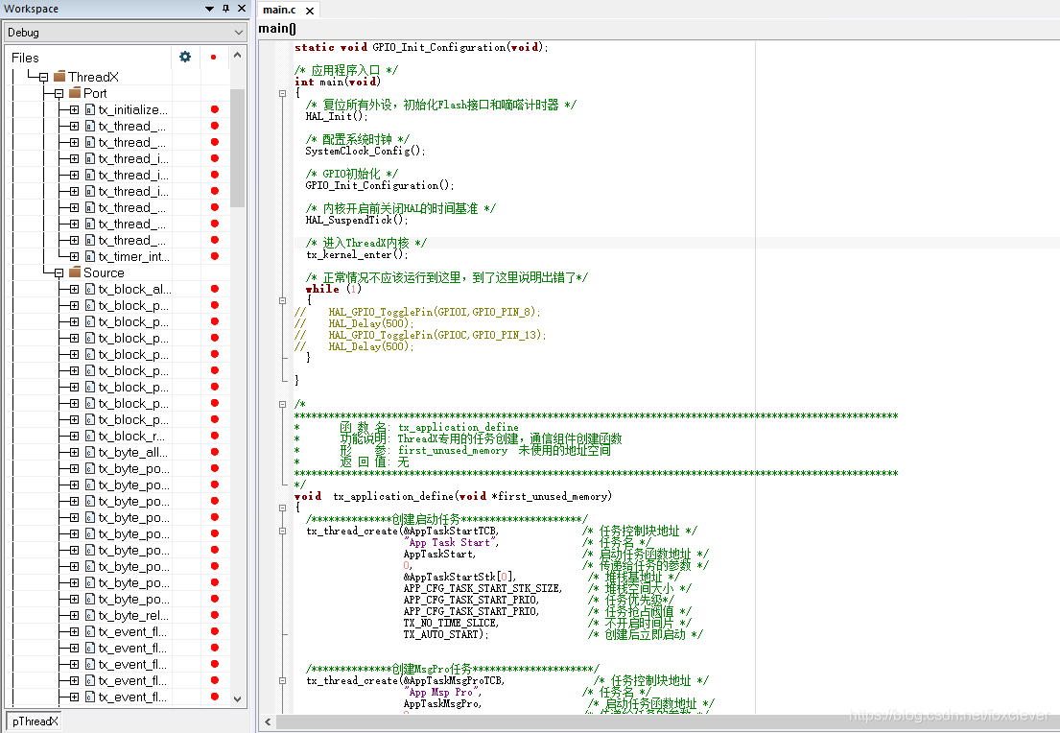Click the red status dot for tx_timer_int
The height and width of the screenshot is (733, 1060).
[x=214, y=255]
